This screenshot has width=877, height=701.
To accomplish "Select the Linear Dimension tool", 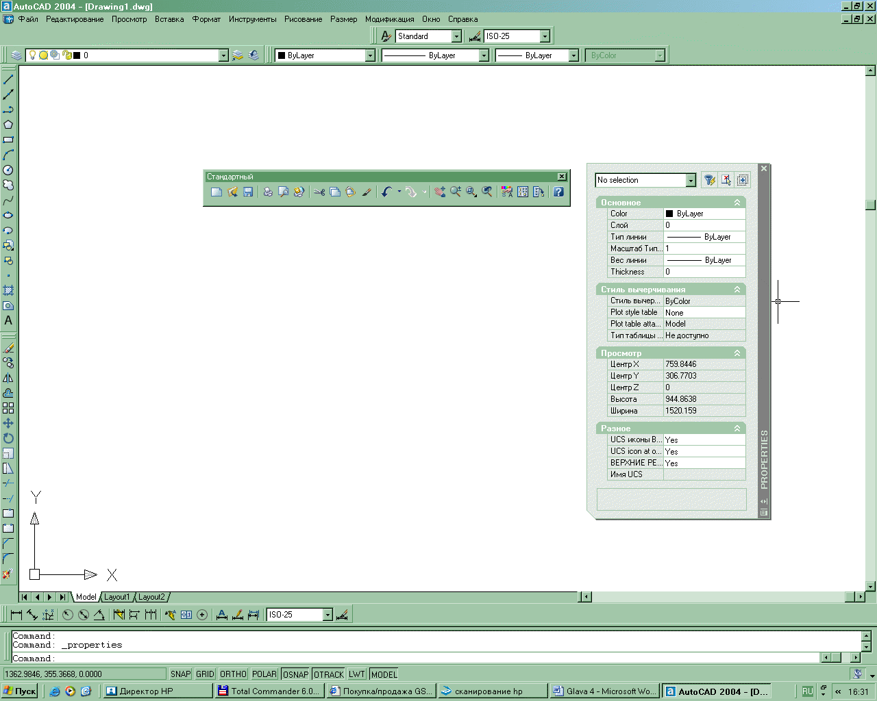I will coord(16,615).
